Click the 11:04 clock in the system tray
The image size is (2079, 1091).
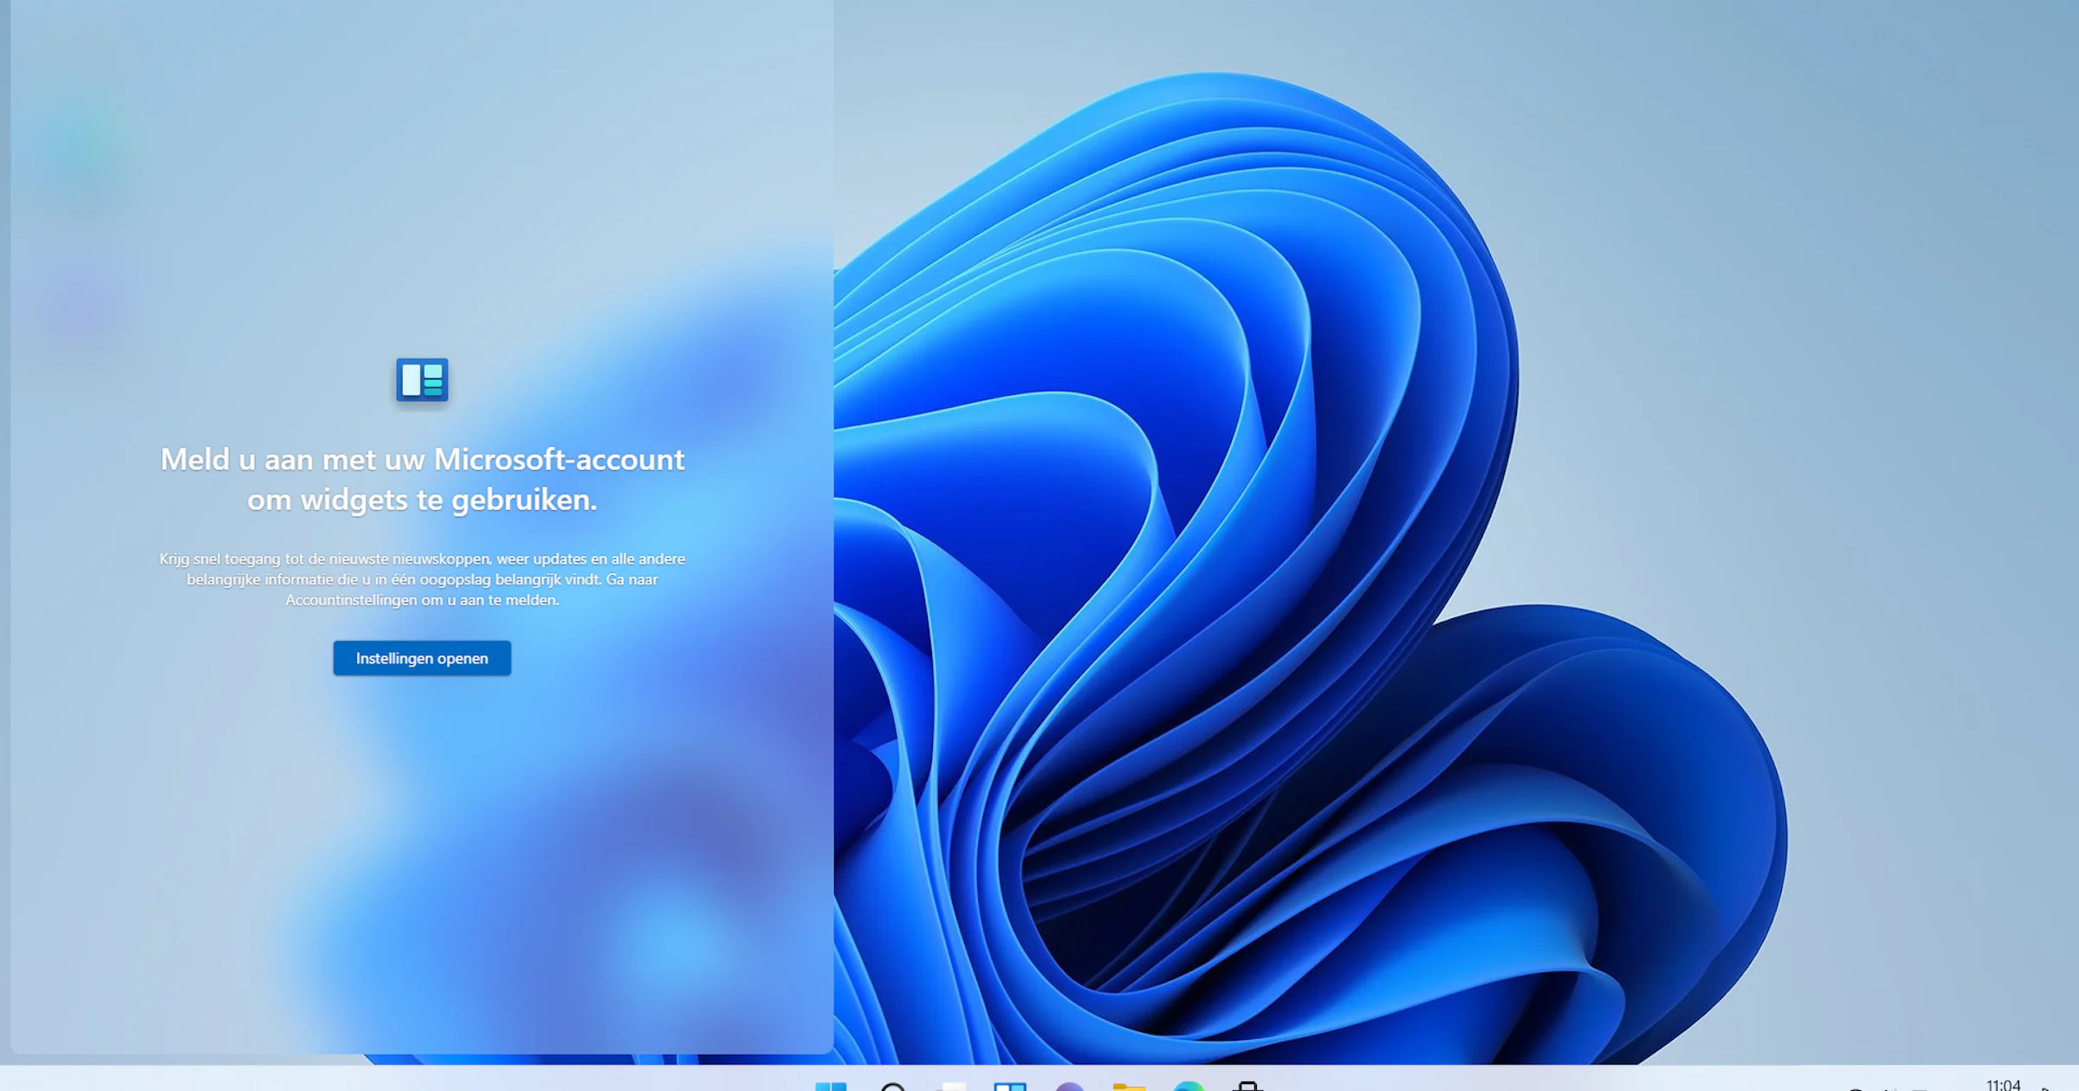coord(2004,1085)
